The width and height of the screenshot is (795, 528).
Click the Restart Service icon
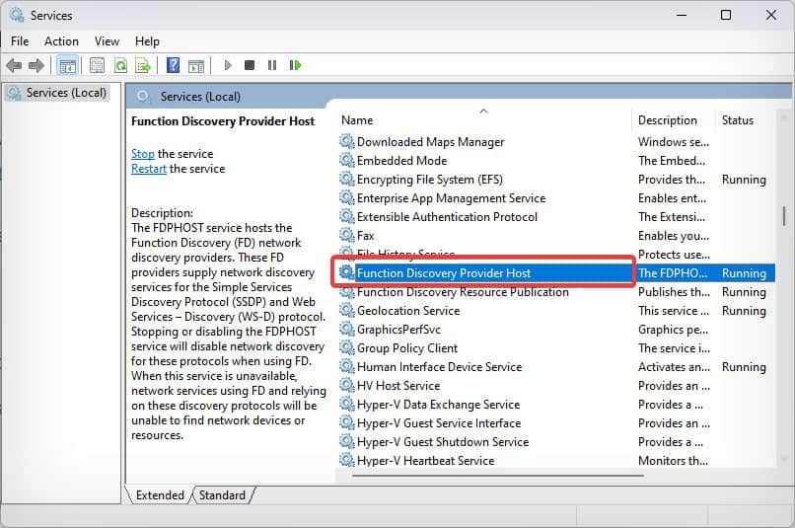(295, 65)
